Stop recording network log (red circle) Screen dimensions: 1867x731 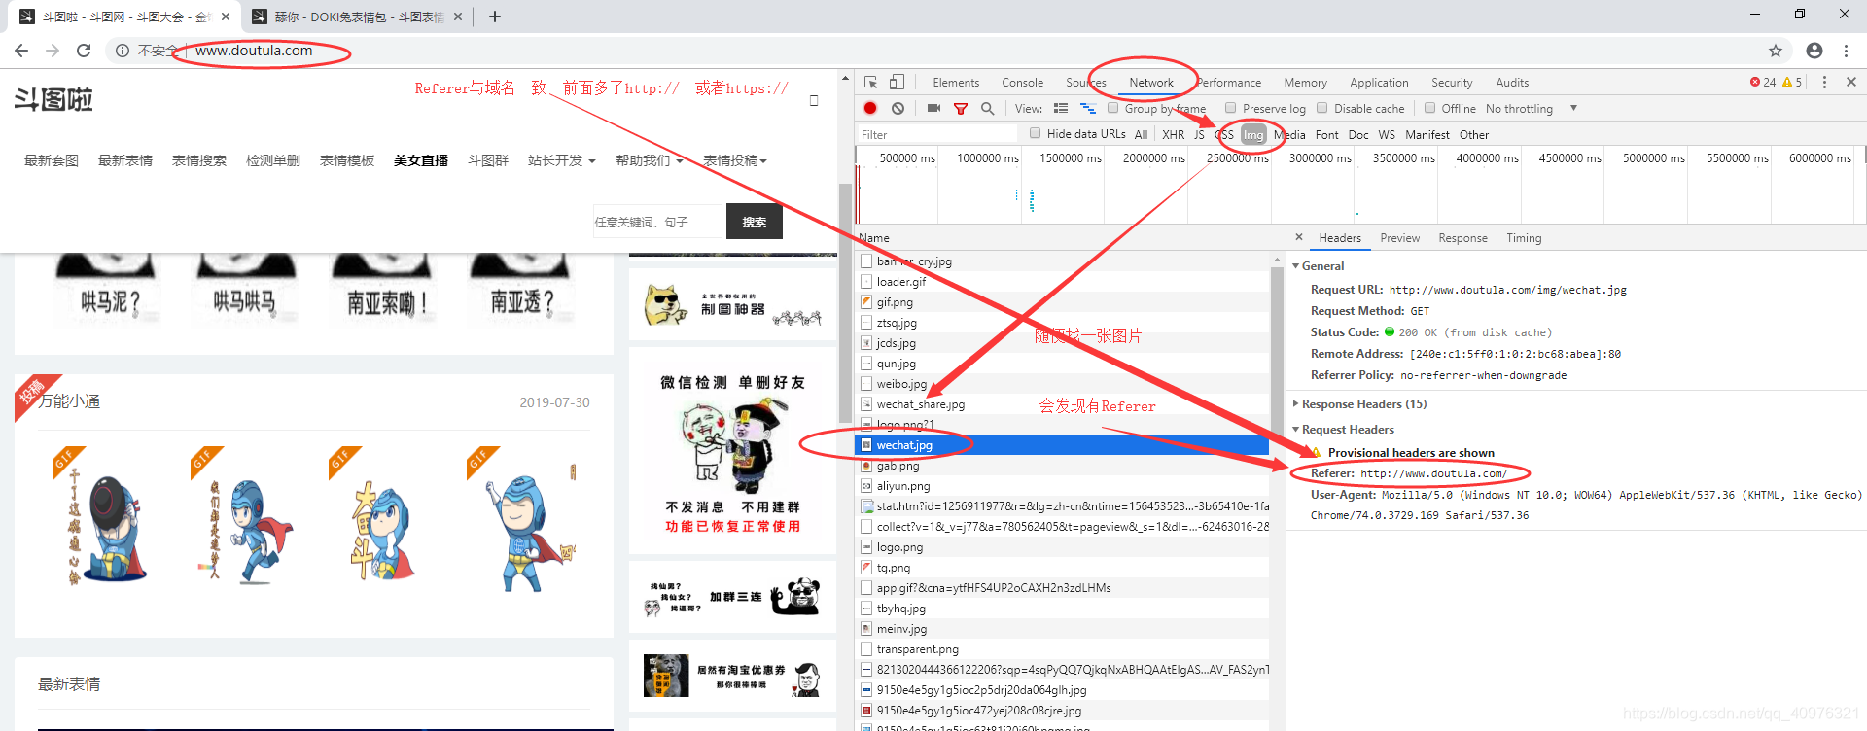pos(870,108)
